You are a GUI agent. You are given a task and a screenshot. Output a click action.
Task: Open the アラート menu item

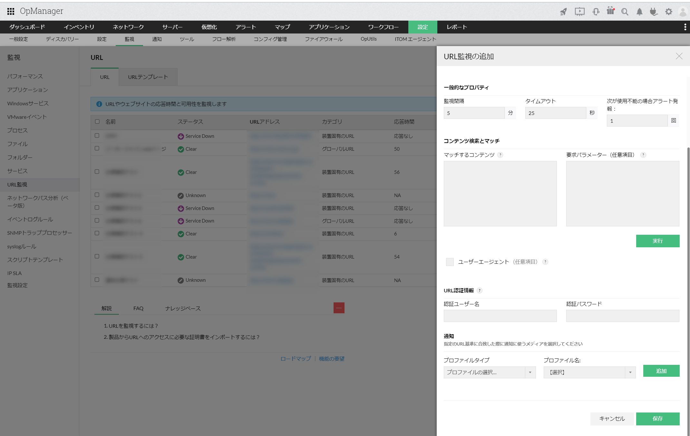point(246,27)
